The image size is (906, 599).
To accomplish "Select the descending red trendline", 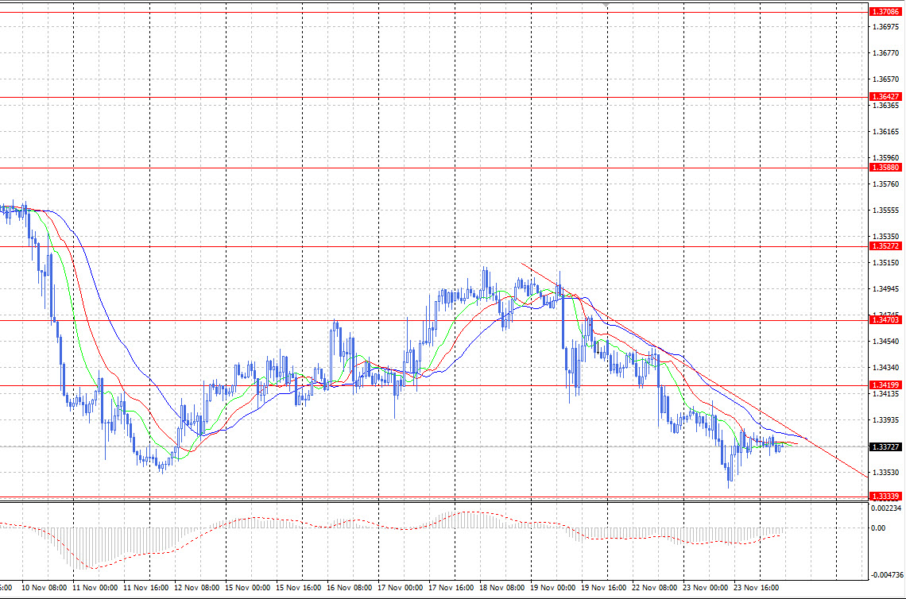I will coord(693,369).
